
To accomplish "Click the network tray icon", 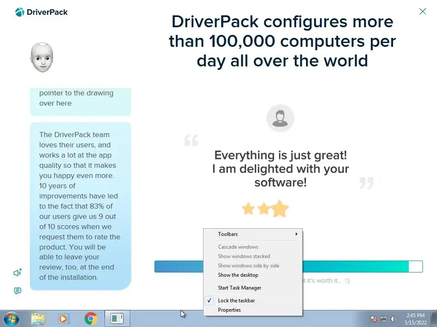I will click(x=384, y=319).
